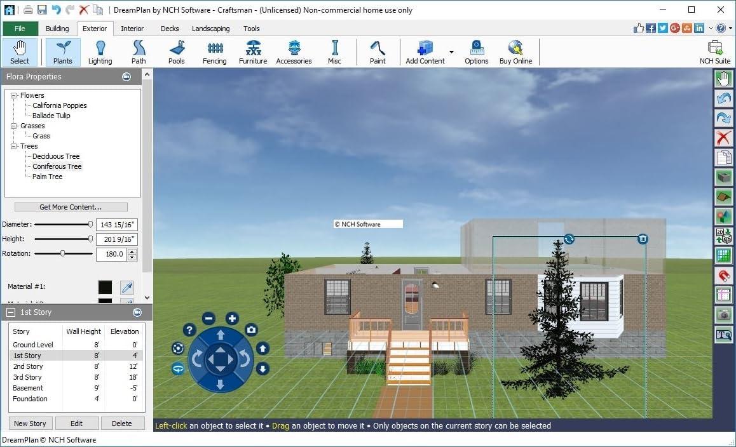This screenshot has width=736, height=447.
Task: Switch views using the 2D/3D icon
Action: point(724,236)
